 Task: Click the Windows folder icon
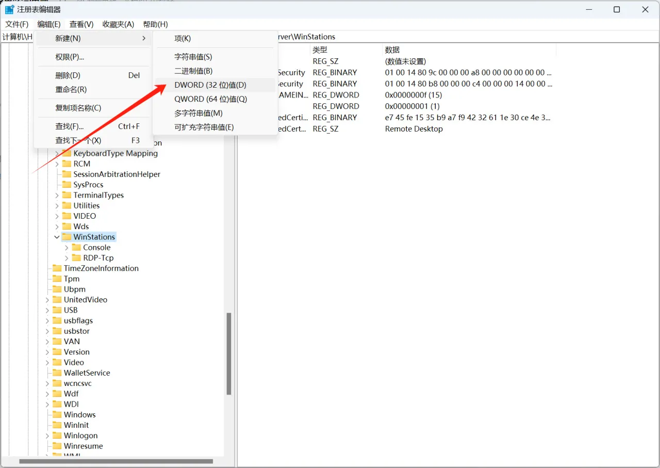[57, 414]
